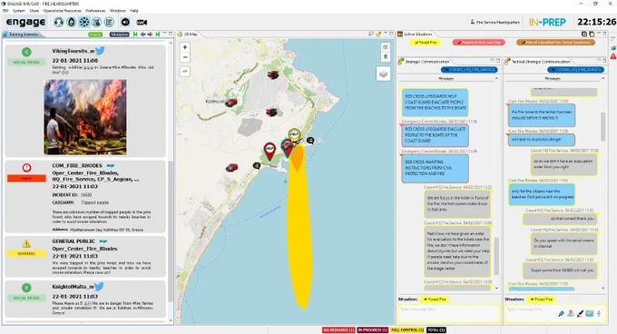Open the Operational Resources menu

tap(63, 11)
